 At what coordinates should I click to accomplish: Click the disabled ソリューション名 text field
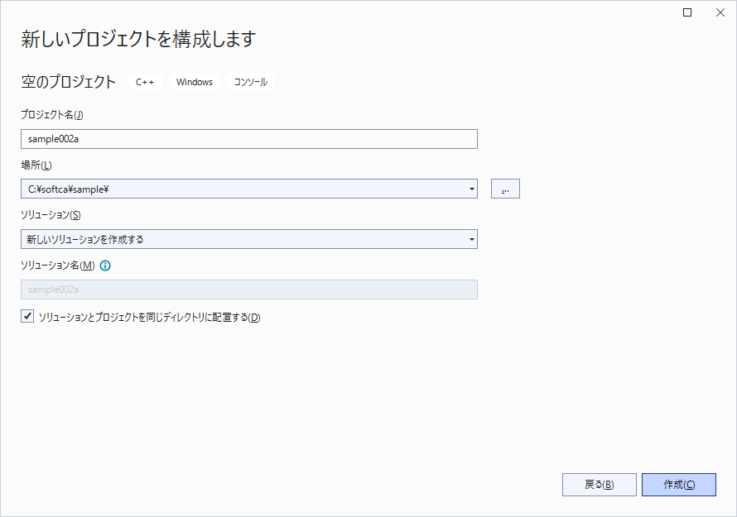point(248,290)
